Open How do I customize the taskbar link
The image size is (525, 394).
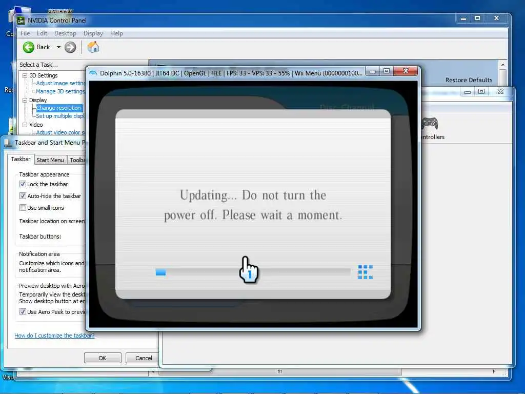coord(54,336)
